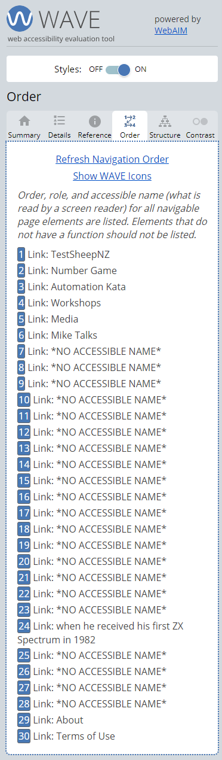
Task: Click the number 15 order badge
Action: (24, 481)
